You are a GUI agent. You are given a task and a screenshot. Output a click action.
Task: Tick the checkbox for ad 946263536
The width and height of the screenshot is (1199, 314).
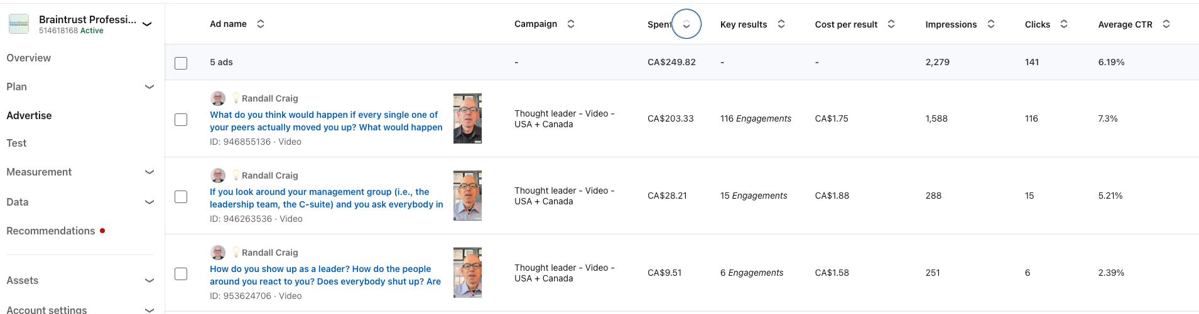181,196
